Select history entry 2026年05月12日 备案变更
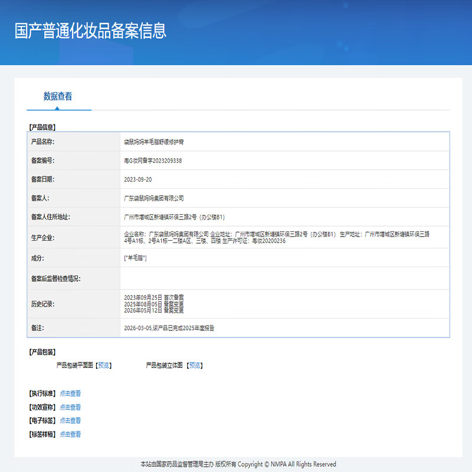This screenshot has height=472, width=472. [x=154, y=310]
